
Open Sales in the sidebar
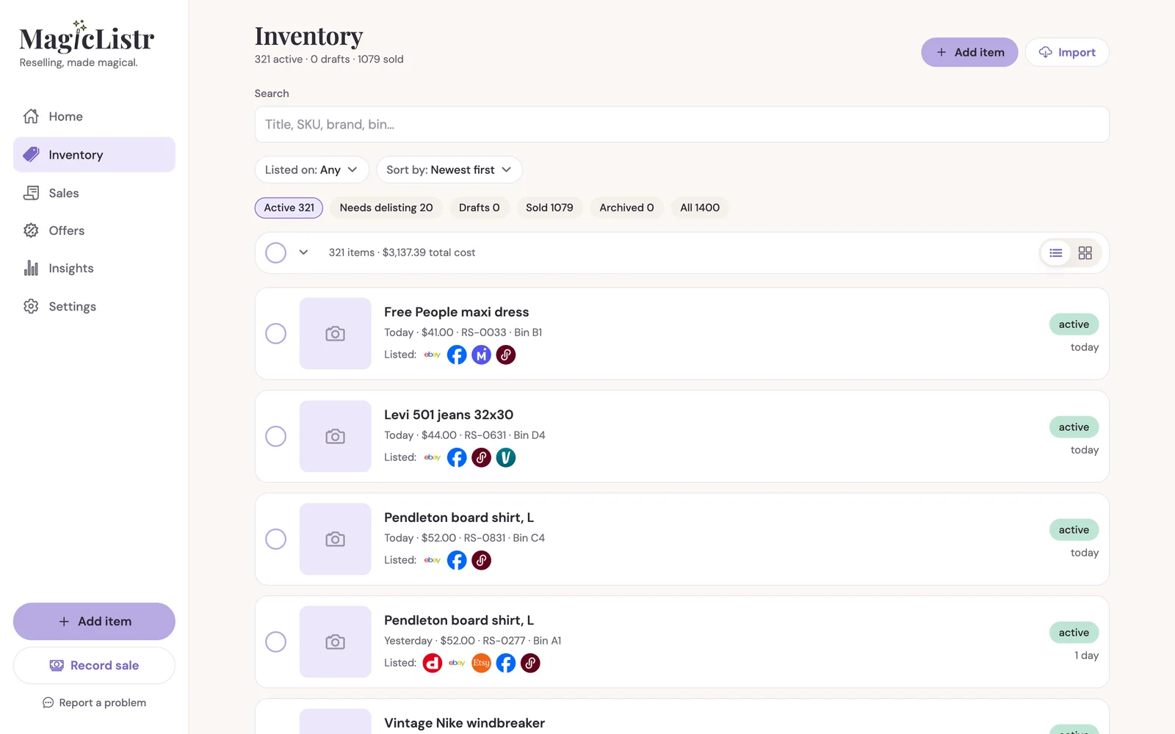point(94,193)
